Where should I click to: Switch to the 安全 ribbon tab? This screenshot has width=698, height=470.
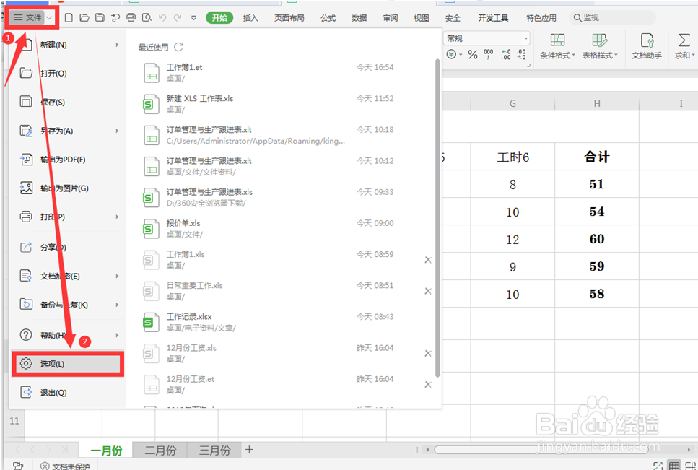[453, 18]
